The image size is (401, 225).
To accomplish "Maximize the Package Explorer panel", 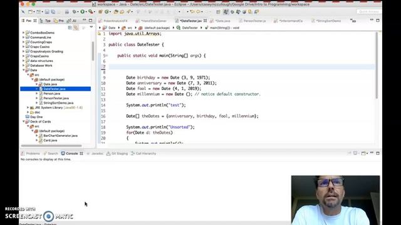I will 90,20.
